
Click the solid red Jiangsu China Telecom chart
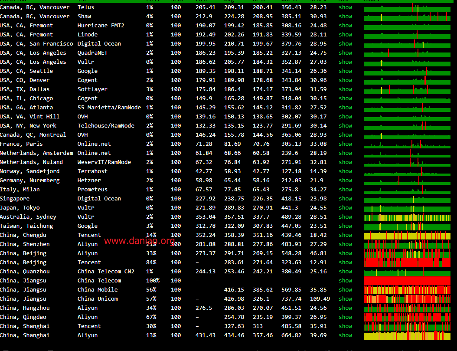[x=407, y=280]
